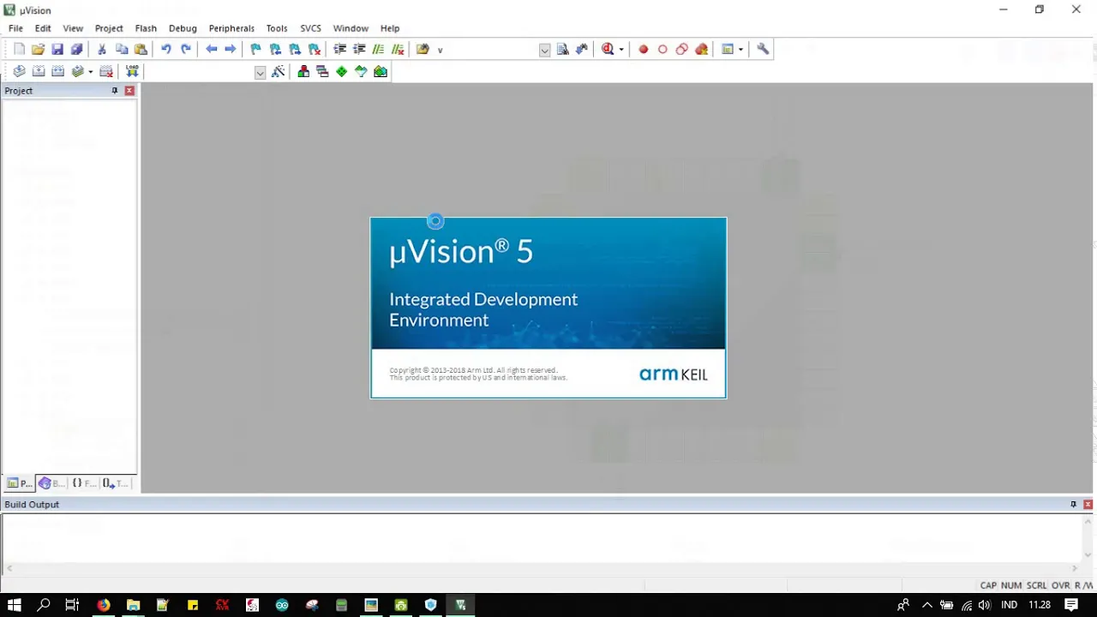Open the File menu
Image resolution: width=1097 pixels, height=617 pixels.
[15, 28]
